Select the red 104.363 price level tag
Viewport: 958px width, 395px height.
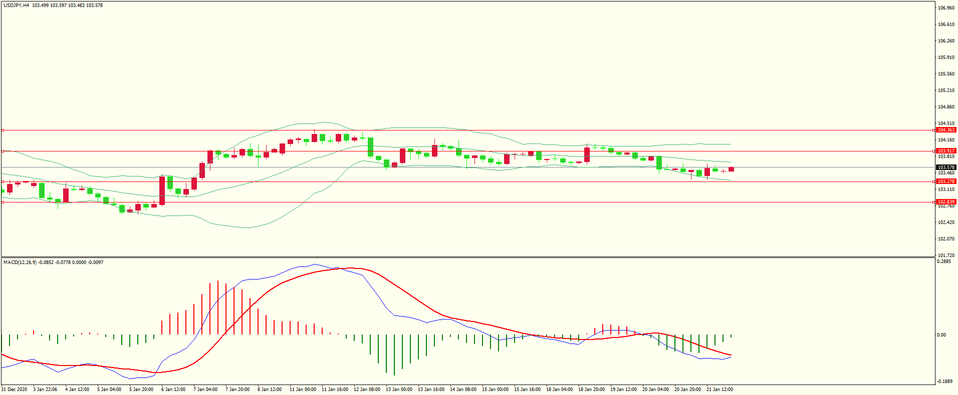(x=946, y=130)
